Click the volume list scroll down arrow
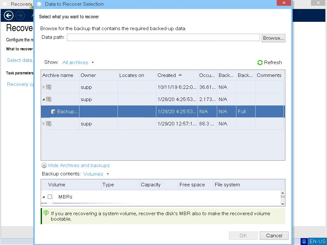The width and height of the screenshot is (327, 245). click(282, 204)
